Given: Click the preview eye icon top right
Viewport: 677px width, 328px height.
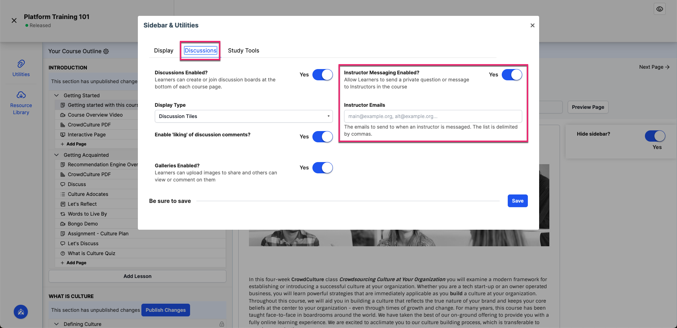Looking at the screenshot, I should pos(660,9).
